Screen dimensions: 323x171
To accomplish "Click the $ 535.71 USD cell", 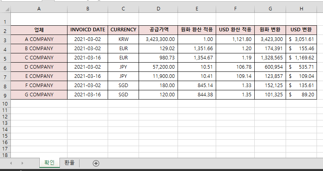I will pos(301,67).
